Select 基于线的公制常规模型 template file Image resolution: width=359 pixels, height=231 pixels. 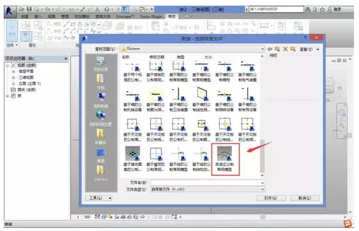(x=179, y=159)
